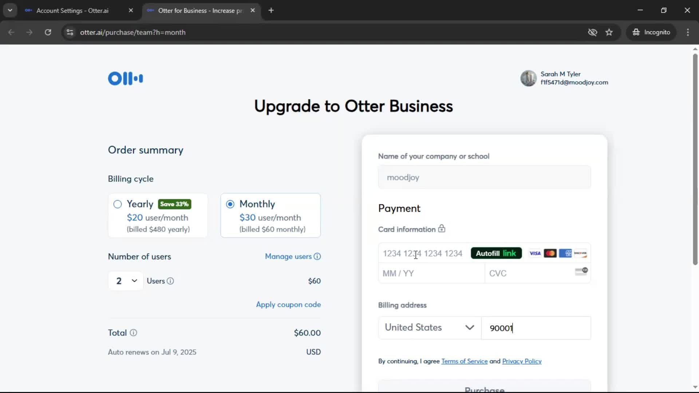Click the Otter.ai logo
The height and width of the screenshot is (393, 699).
[x=125, y=78]
